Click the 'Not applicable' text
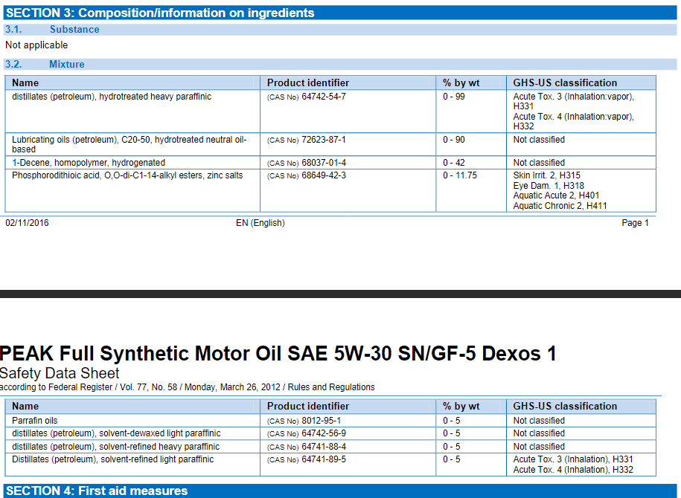Viewport: 681px width, 498px height. [36, 45]
